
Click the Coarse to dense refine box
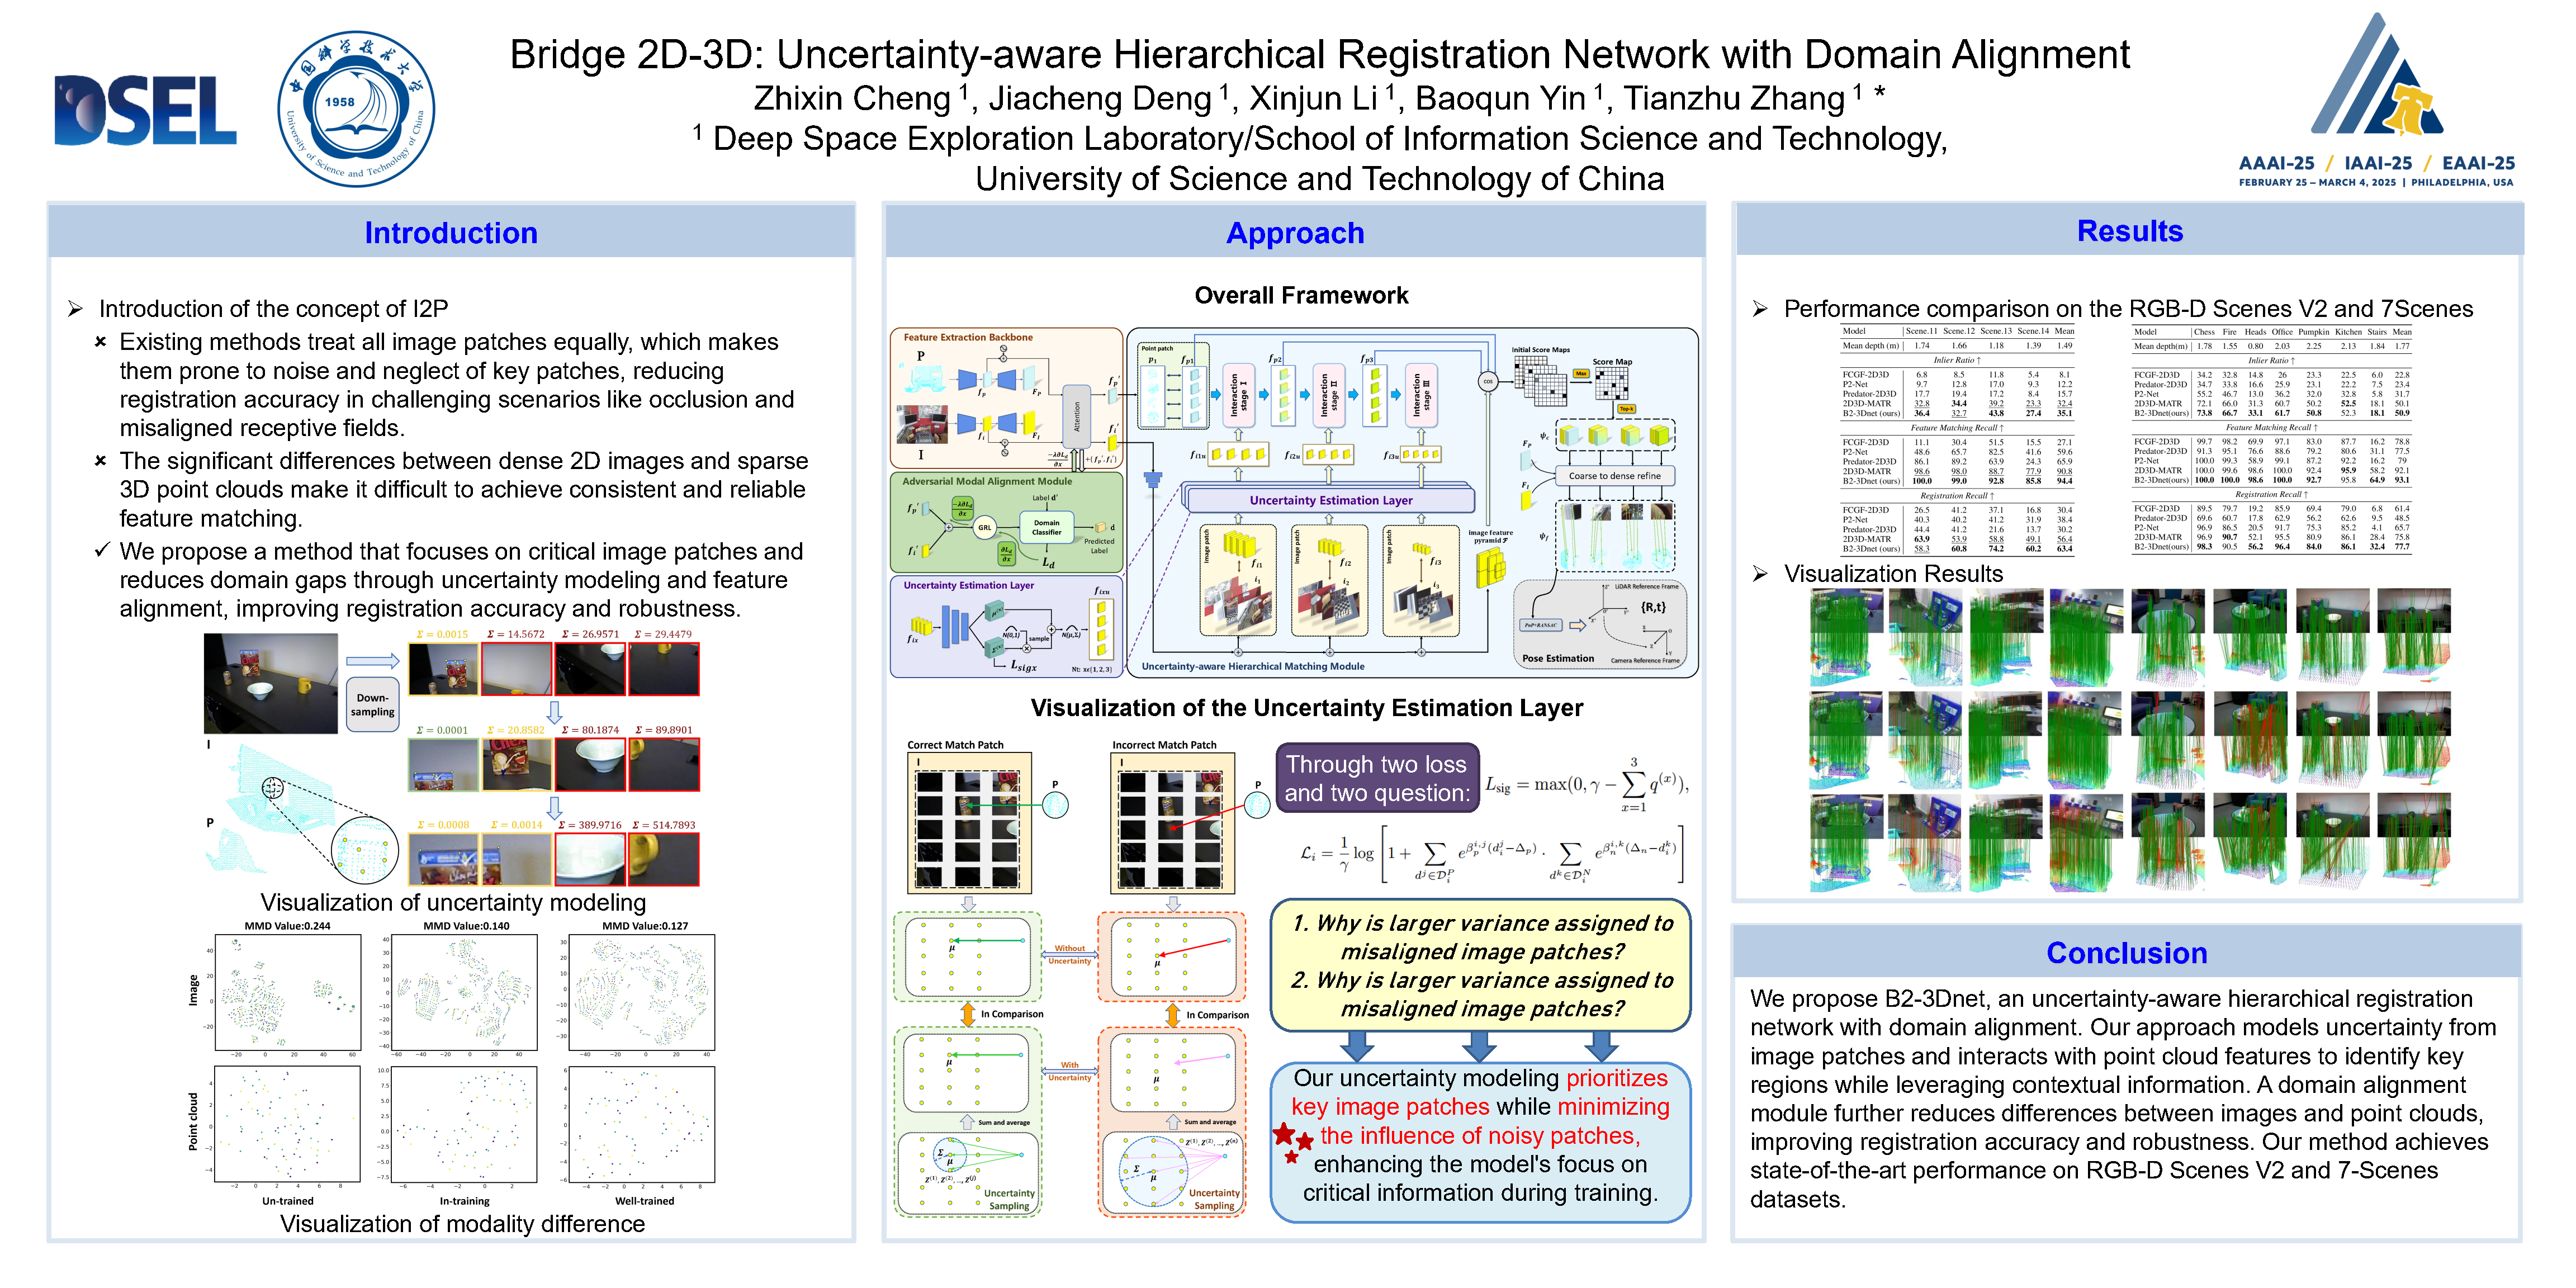point(1614,476)
